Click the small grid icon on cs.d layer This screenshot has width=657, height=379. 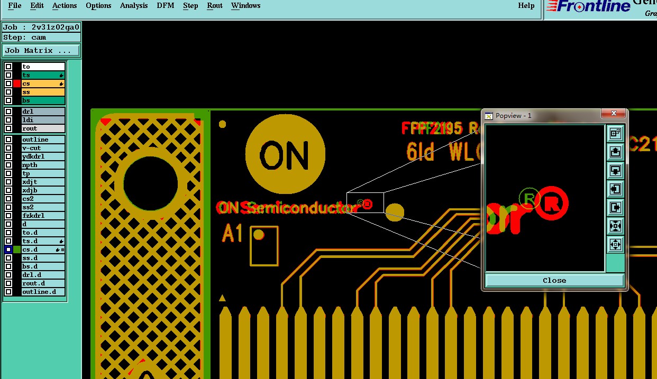pyautogui.click(x=63, y=249)
